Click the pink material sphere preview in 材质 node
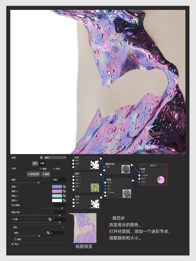 [x=160, y=180]
